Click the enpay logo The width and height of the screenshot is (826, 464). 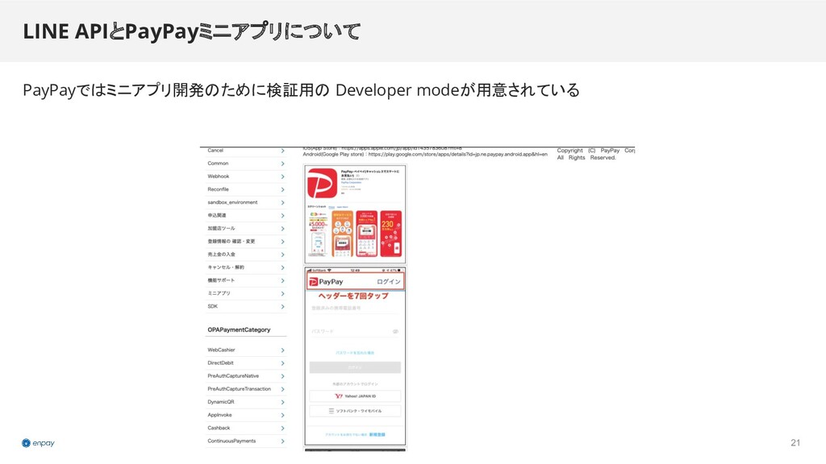pyautogui.click(x=38, y=443)
